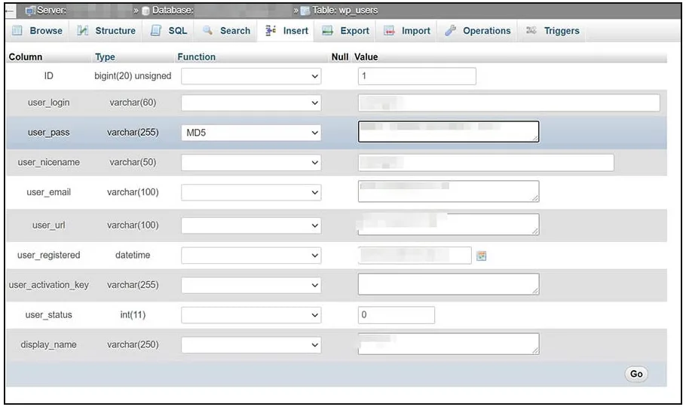Open function dropdown for user_activation_key
Image resolution: width=686 pixels, height=407 pixels.
tap(251, 285)
